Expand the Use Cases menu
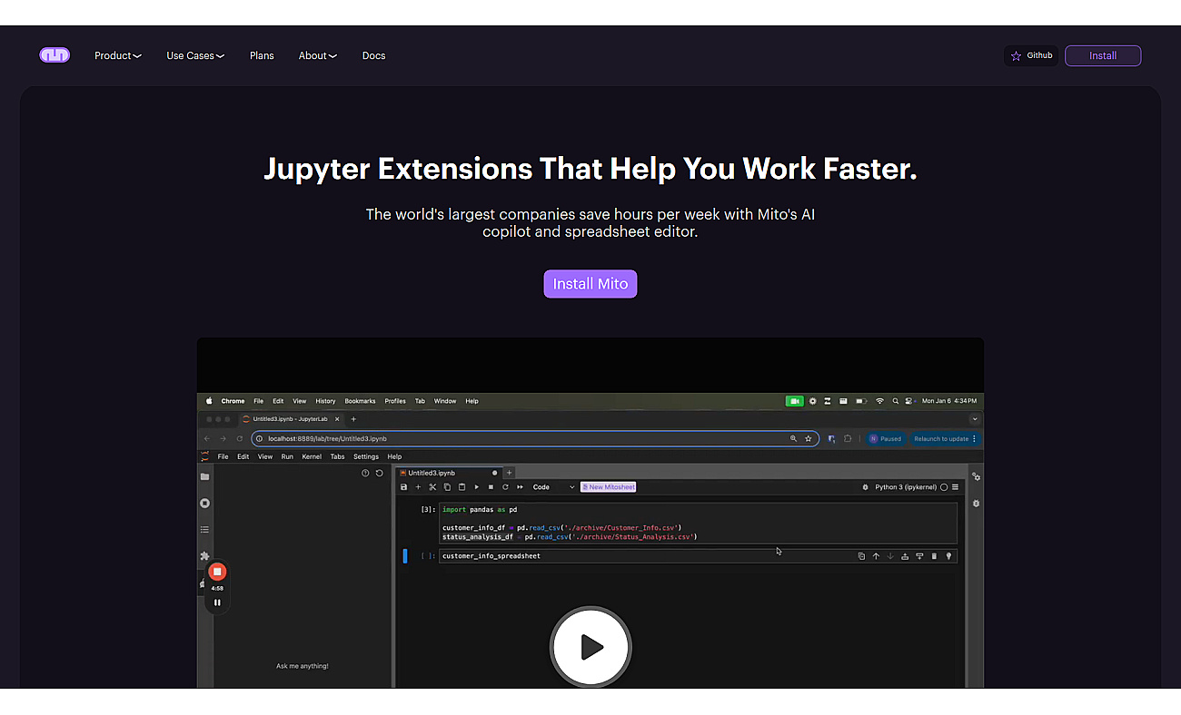The image size is (1181, 715). pyautogui.click(x=195, y=55)
